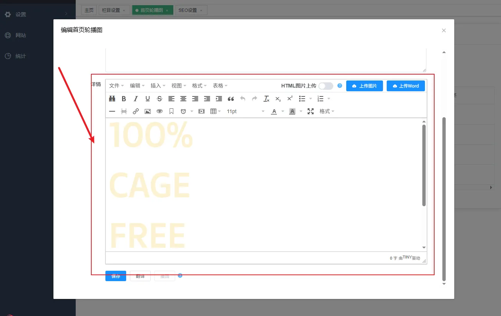Open the table options dropdown arrow
Image resolution: width=501 pixels, height=316 pixels.
[x=220, y=111]
